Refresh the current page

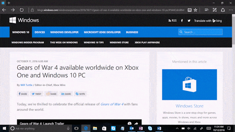[22, 10]
